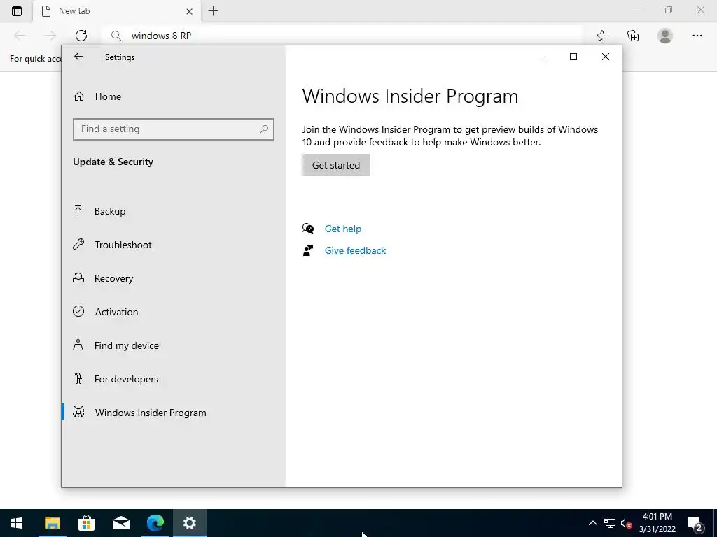The height and width of the screenshot is (537, 717).
Task: Open the Action Center notifications icon
Action: (x=695, y=523)
